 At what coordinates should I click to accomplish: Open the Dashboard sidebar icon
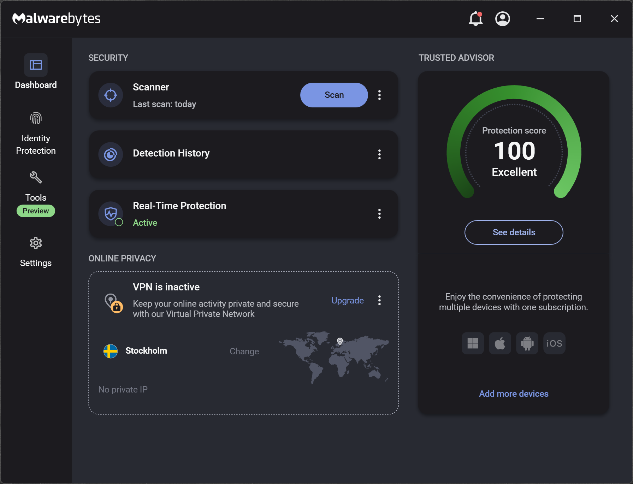click(x=36, y=65)
